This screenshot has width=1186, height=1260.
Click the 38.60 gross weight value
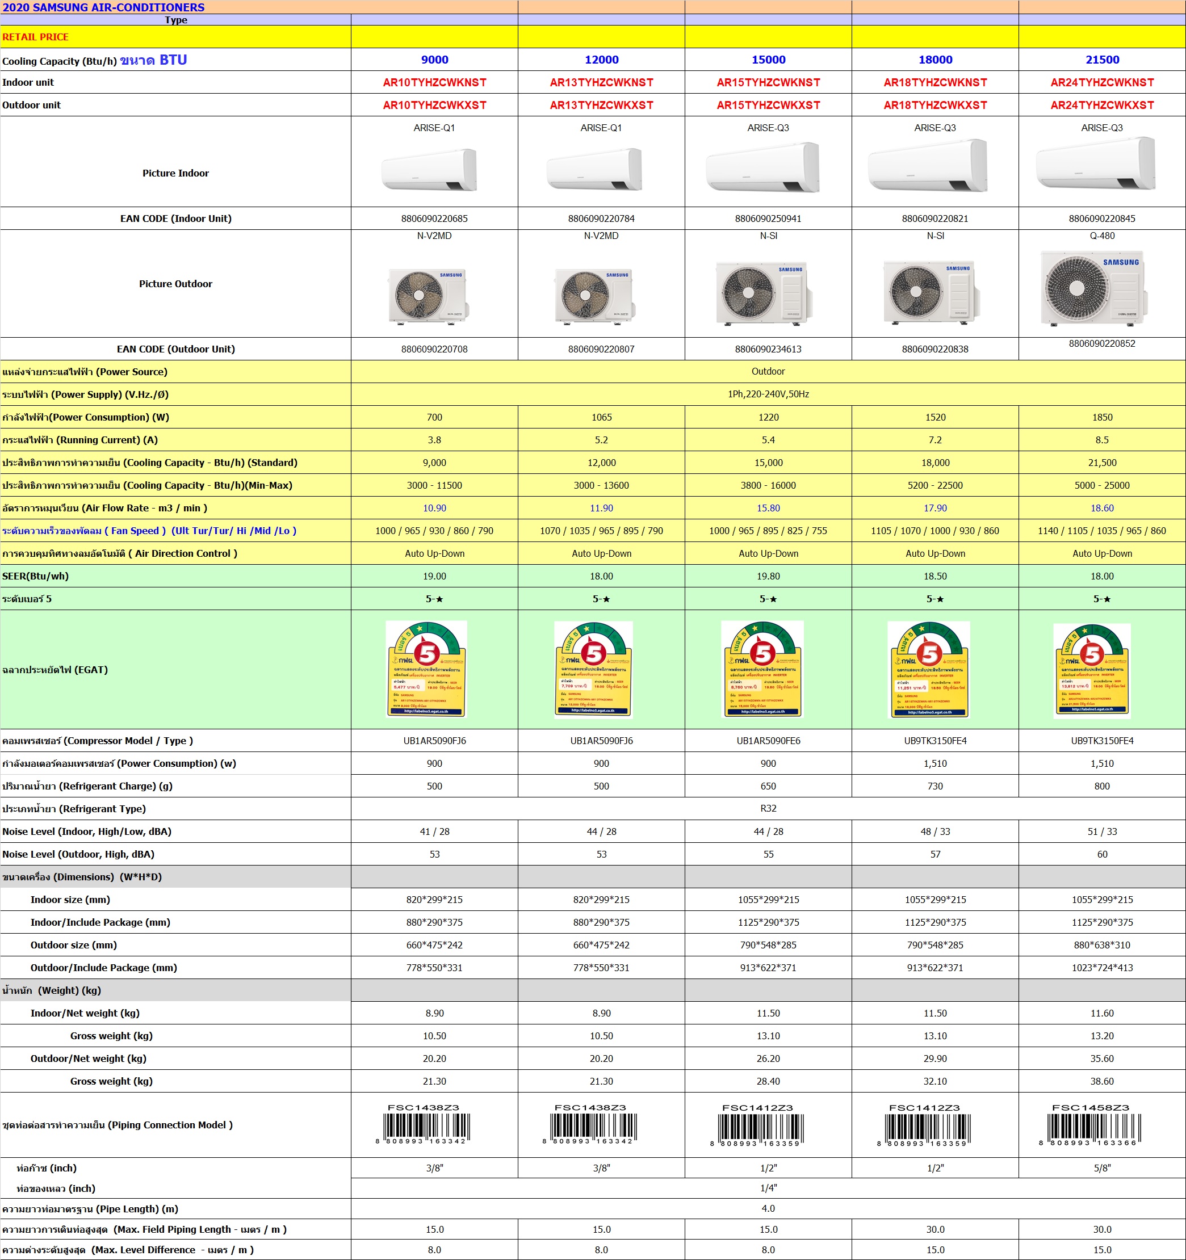click(1103, 1081)
